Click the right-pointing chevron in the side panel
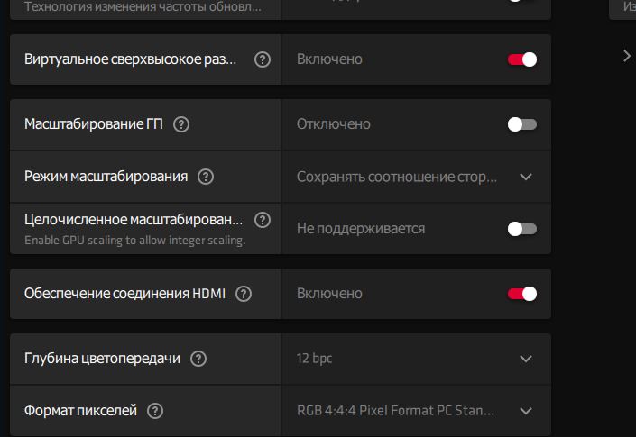This screenshot has height=437, width=636. tap(627, 56)
